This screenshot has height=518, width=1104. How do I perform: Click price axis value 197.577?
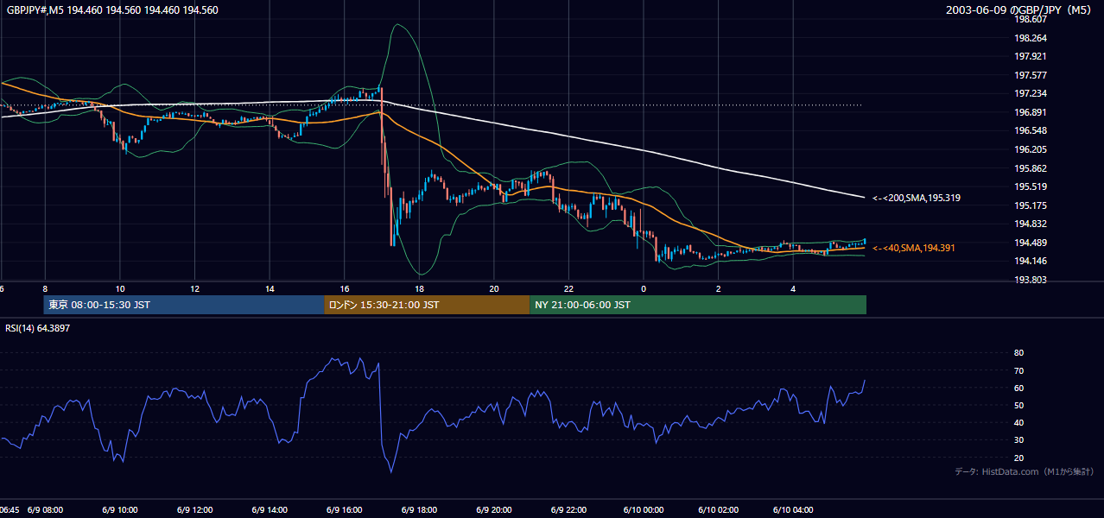point(1031,75)
